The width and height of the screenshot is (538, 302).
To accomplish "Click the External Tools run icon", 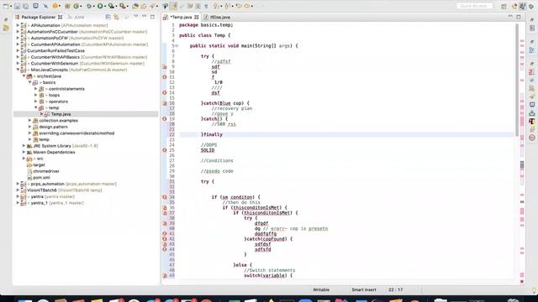I will point(123,6).
